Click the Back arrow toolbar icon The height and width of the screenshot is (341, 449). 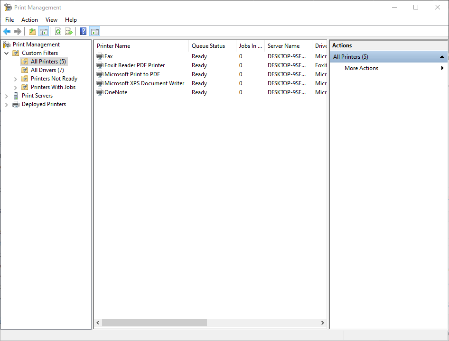[x=7, y=31]
